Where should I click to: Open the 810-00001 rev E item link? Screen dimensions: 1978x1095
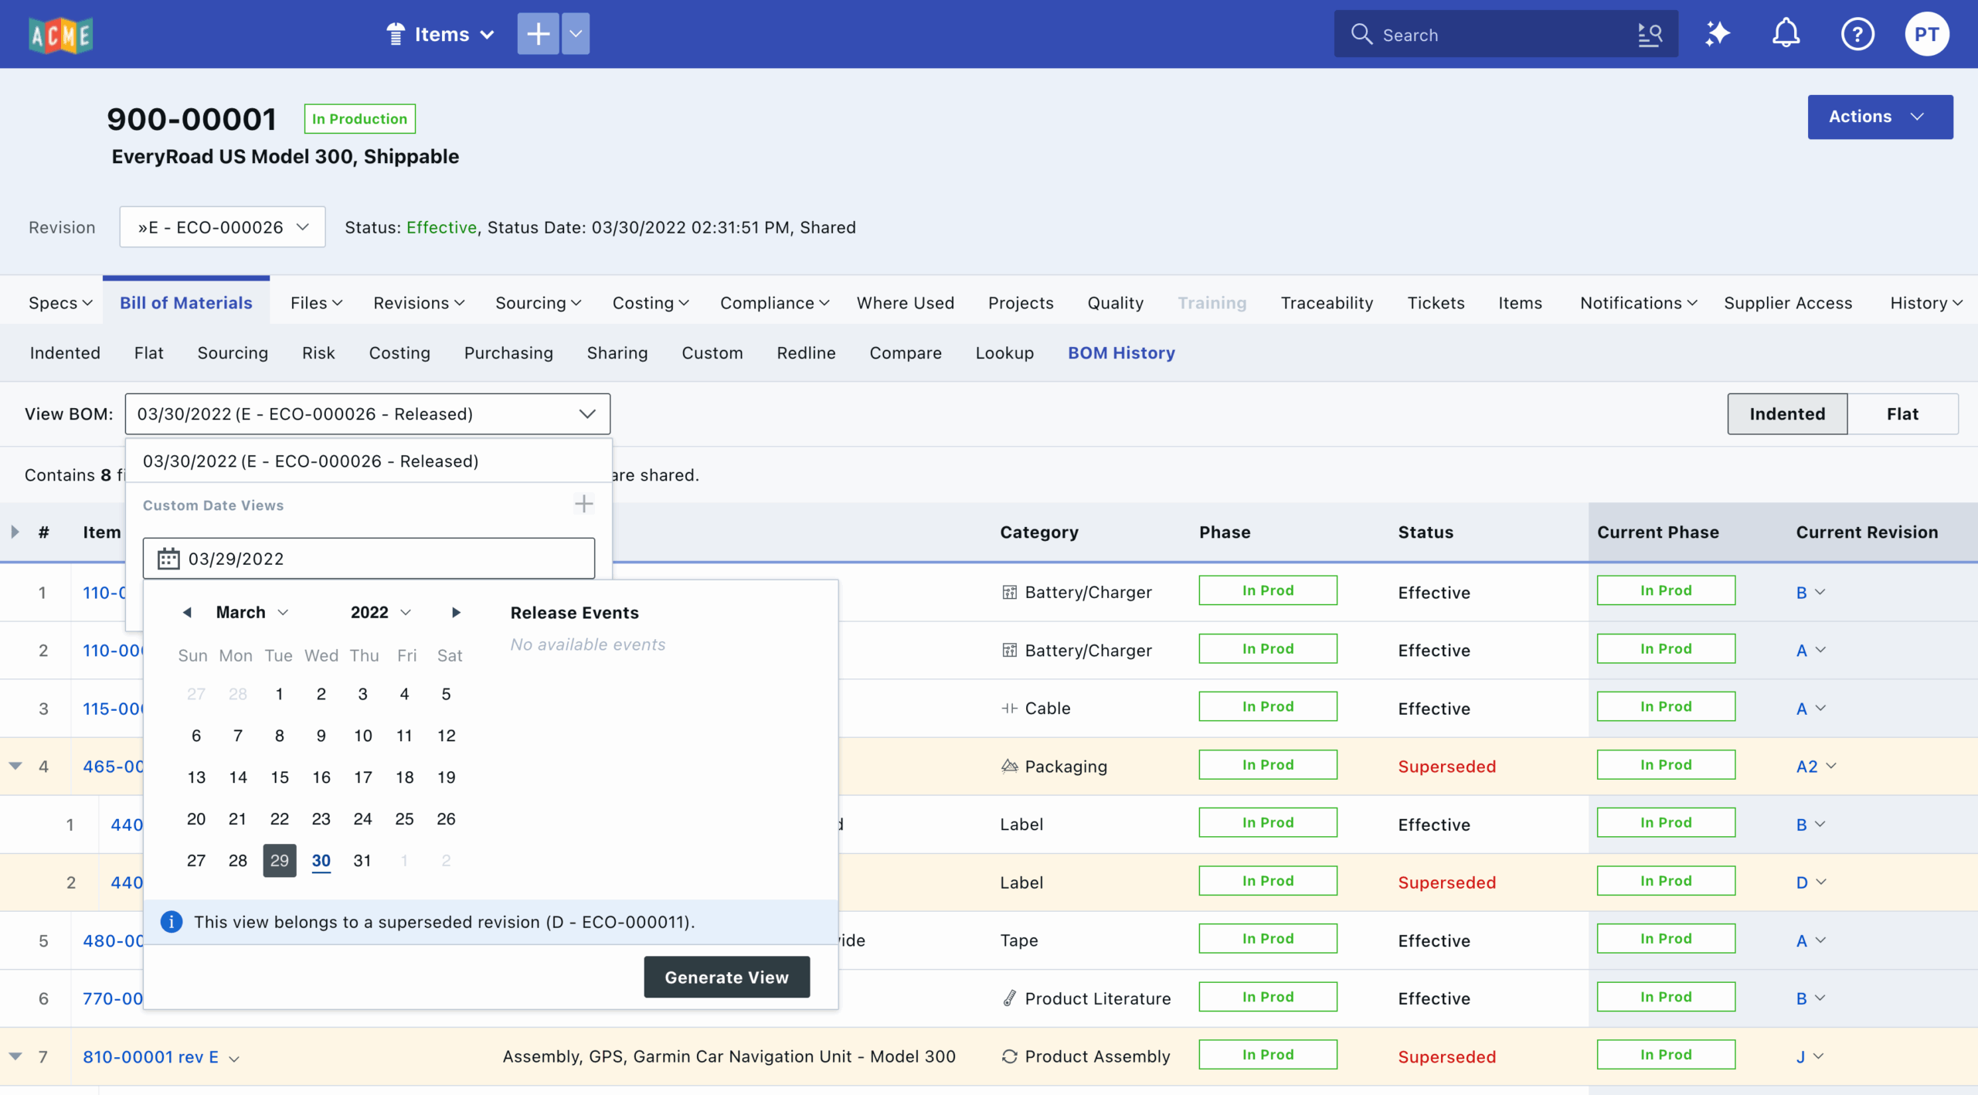(151, 1056)
